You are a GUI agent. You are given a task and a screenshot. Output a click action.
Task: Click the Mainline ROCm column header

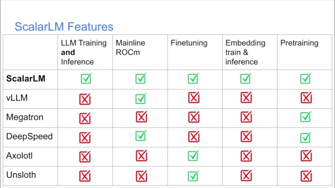tap(130, 48)
